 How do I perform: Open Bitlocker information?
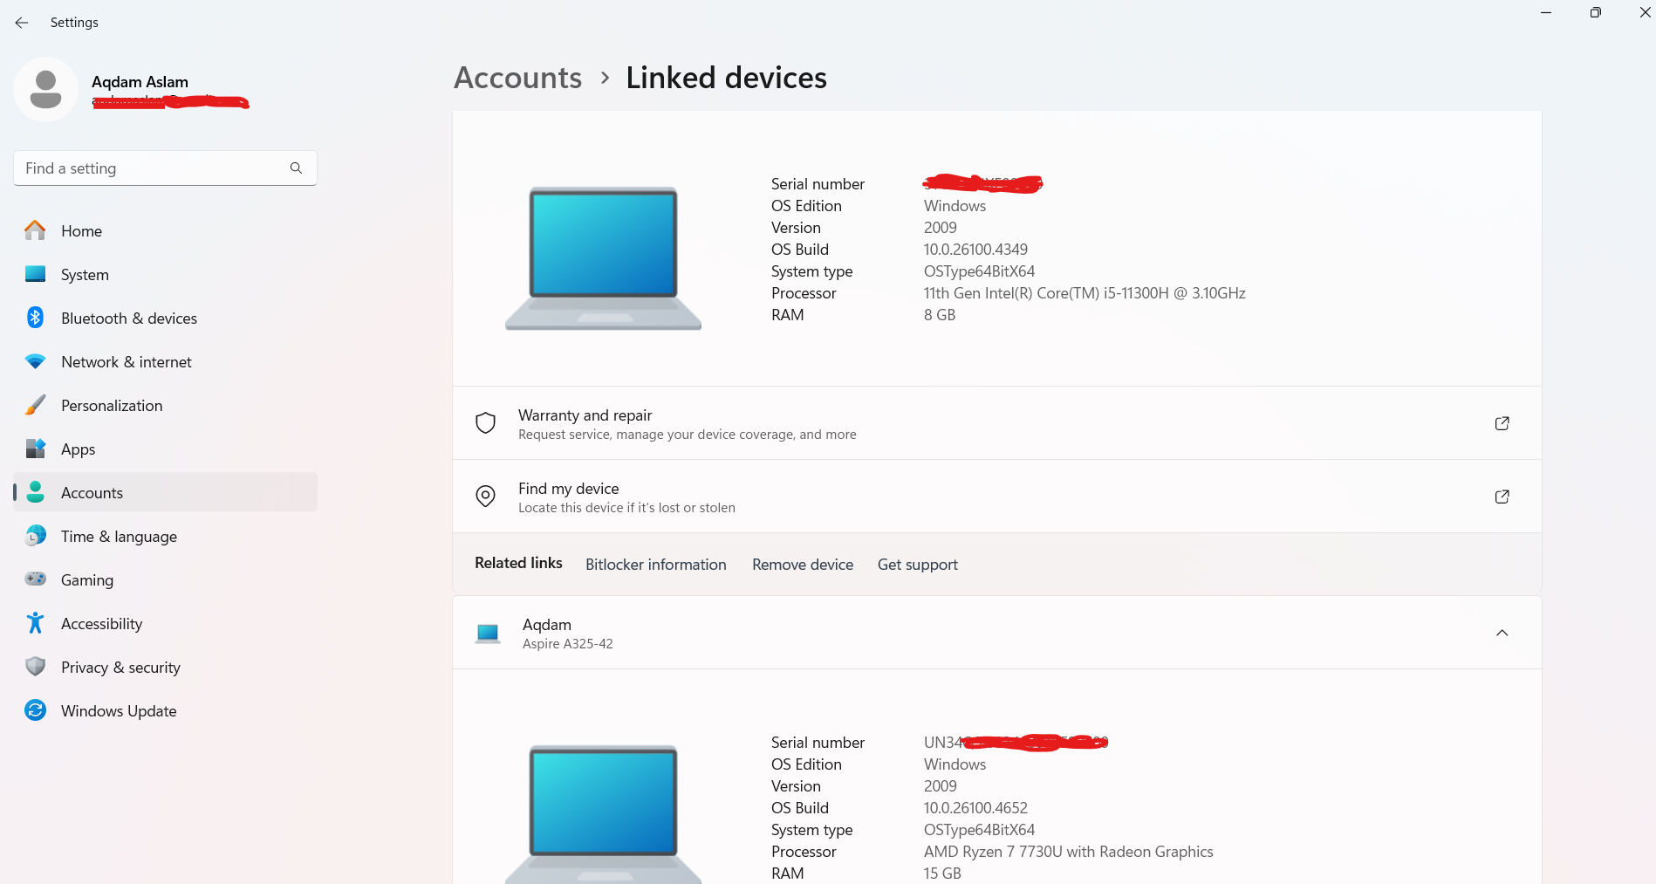coord(656,564)
